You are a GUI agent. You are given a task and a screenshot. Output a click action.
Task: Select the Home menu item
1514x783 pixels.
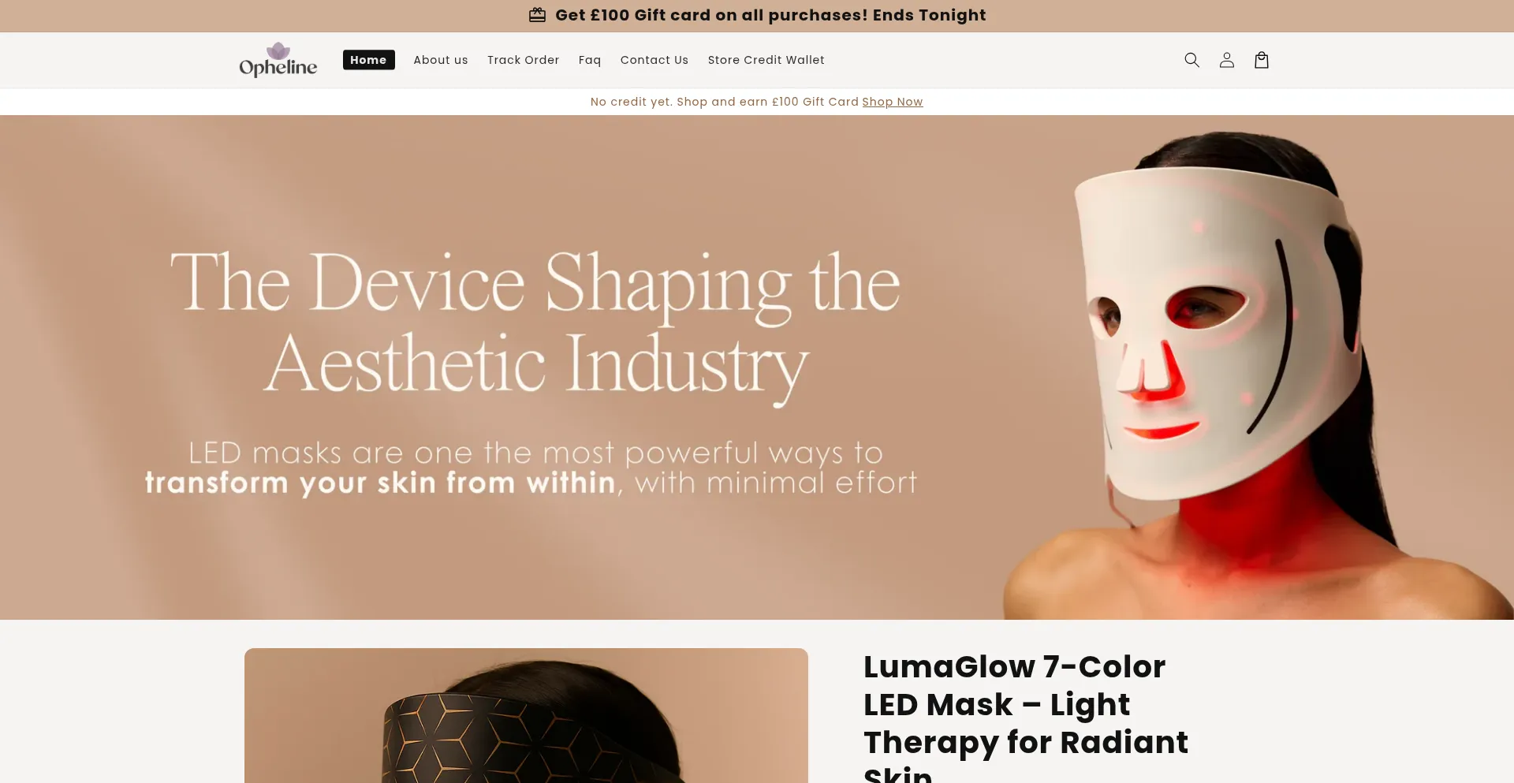point(368,60)
